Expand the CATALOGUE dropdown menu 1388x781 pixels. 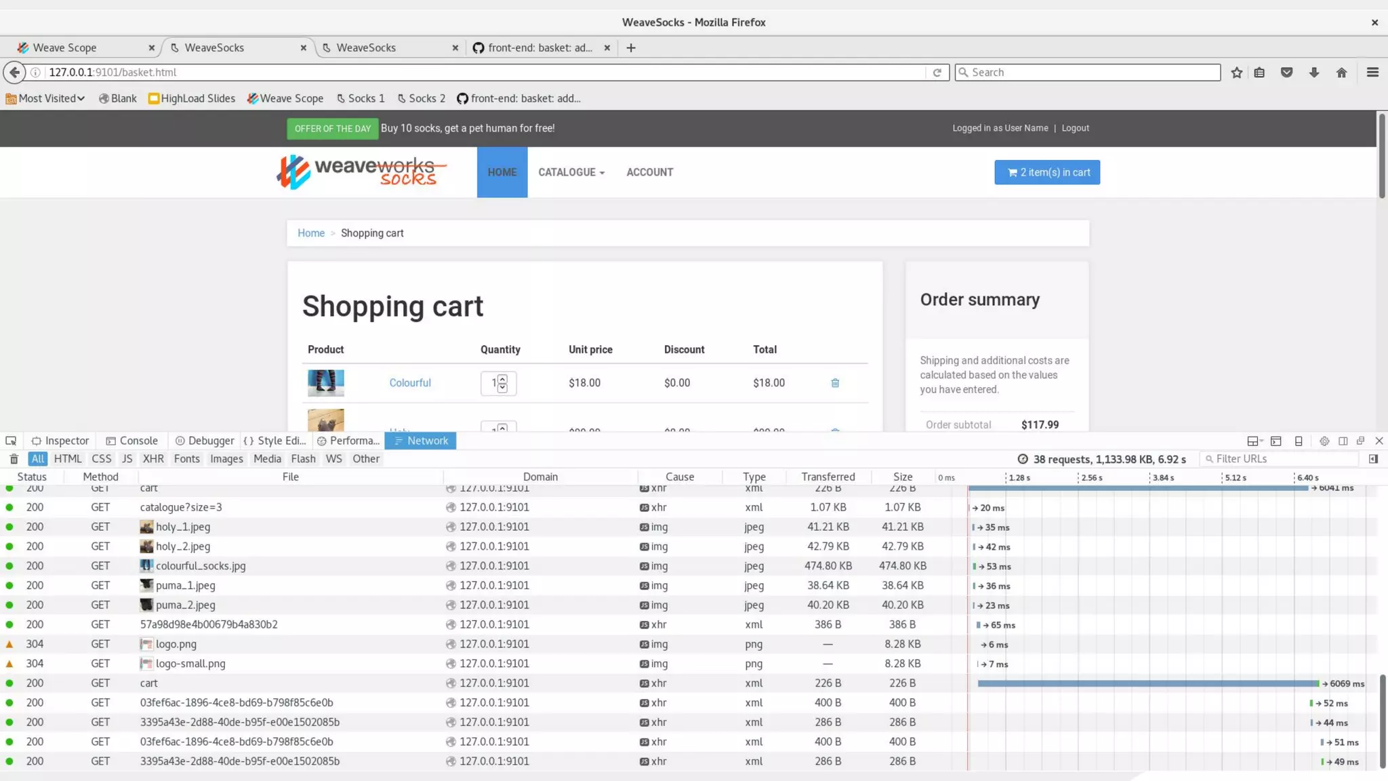pos(571,172)
